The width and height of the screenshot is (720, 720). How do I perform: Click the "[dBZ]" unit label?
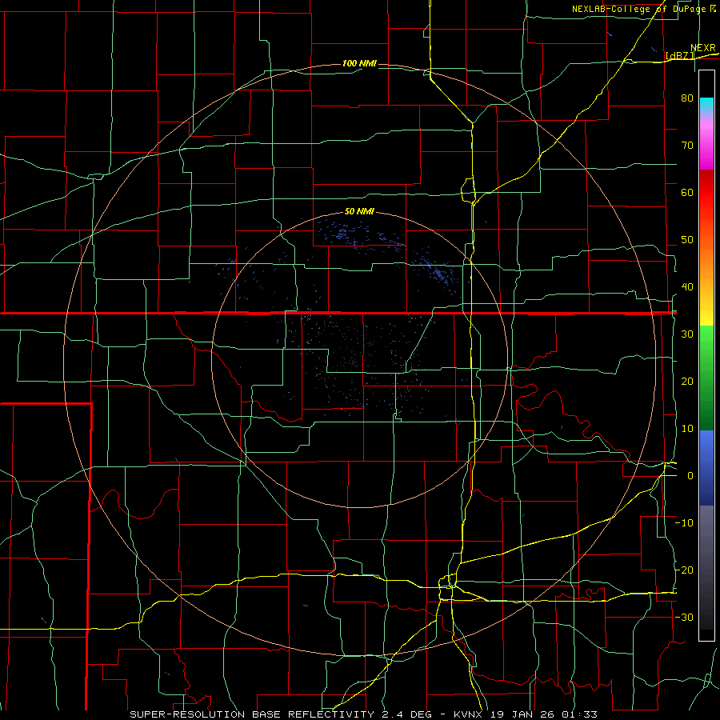pos(680,56)
